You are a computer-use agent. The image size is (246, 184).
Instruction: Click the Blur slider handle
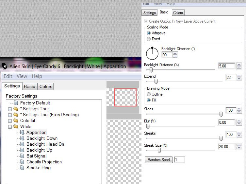(x=148, y=126)
